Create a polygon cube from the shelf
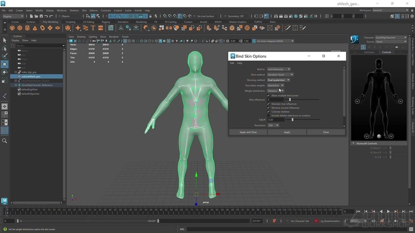Screen dimensions: 415x233 [x=20, y=28]
